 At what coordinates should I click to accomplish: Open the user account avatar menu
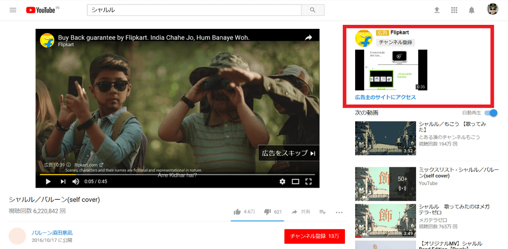[492, 10]
